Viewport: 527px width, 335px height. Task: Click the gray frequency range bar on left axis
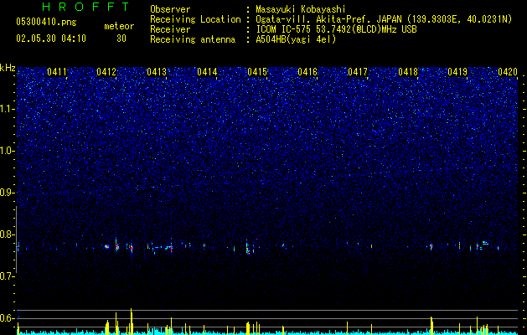17,240
